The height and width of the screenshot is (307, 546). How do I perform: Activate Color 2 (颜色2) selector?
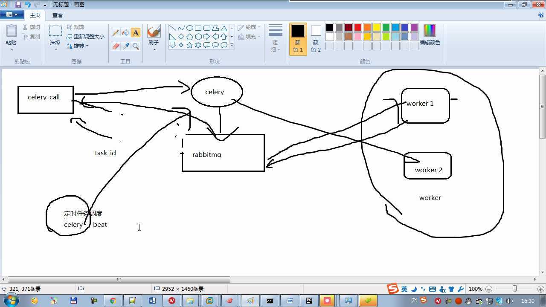click(316, 39)
